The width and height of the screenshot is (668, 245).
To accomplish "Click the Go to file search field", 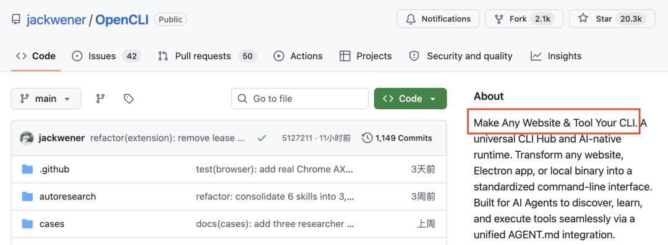I will point(300,99).
